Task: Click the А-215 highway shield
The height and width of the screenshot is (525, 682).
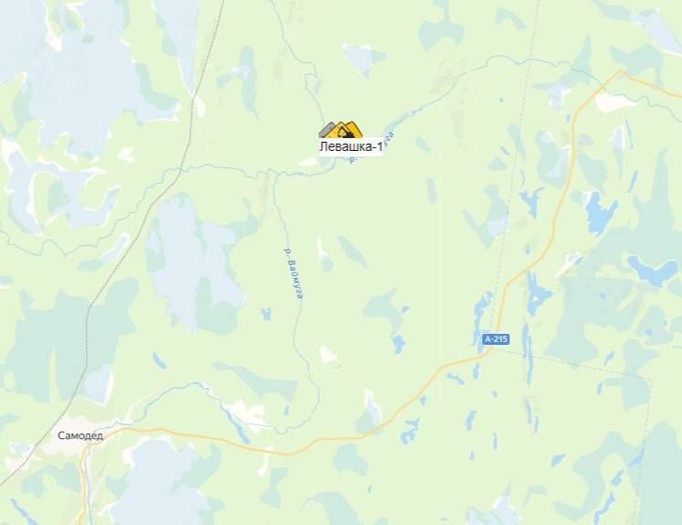Action: 496,338
